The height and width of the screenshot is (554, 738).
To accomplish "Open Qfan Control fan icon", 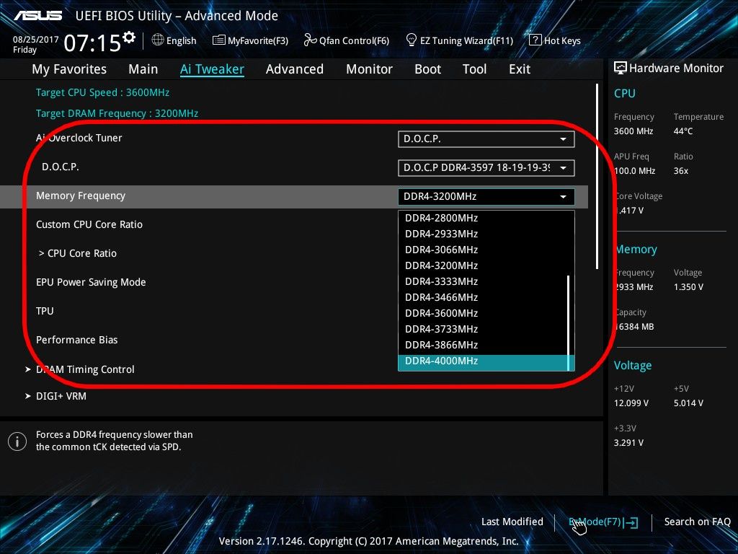I will 310,40.
